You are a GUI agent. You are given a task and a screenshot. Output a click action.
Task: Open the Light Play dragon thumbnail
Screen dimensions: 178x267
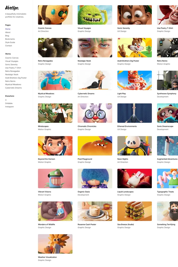(135, 80)
